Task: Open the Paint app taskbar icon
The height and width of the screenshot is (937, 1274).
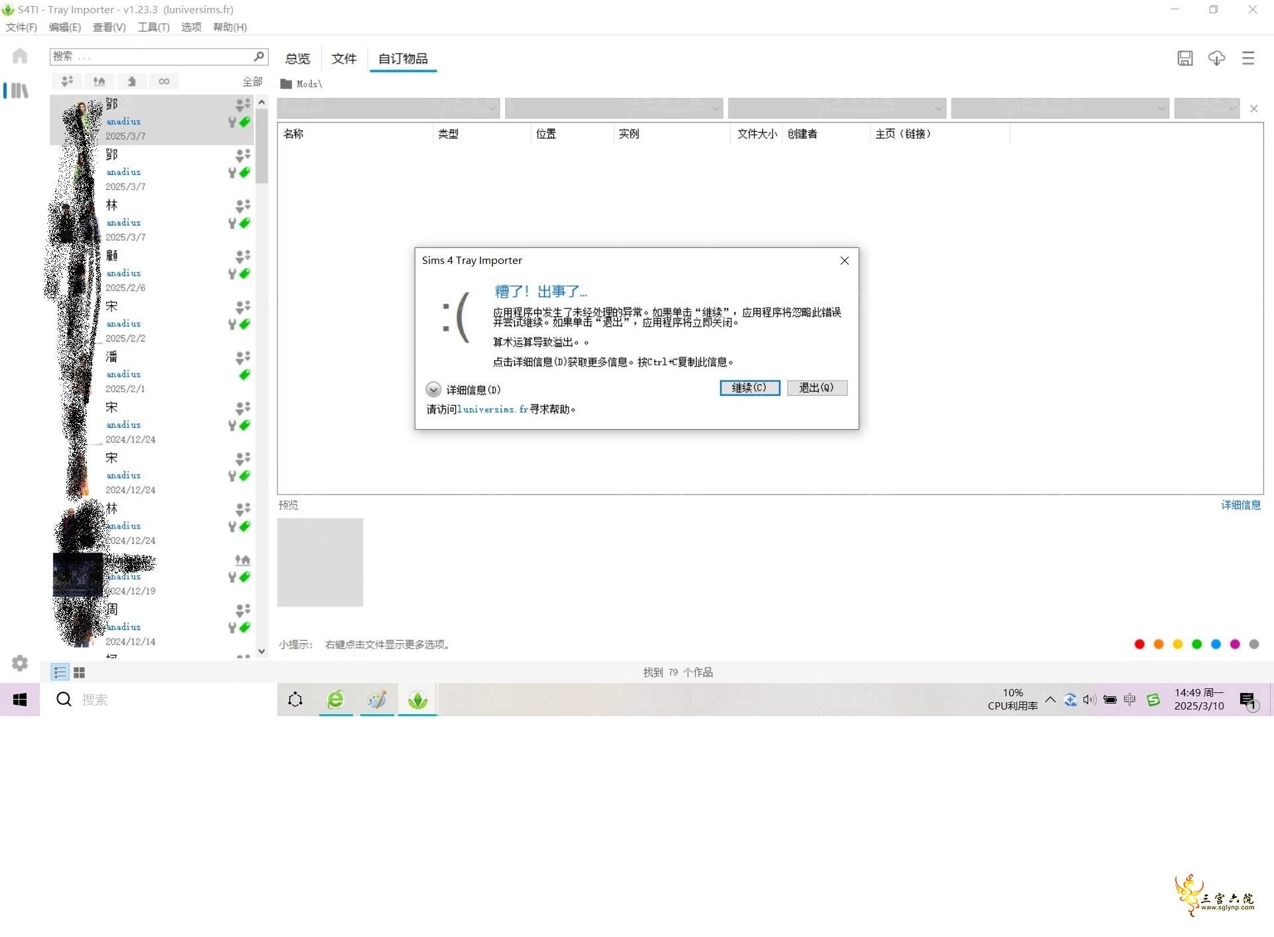Action: [377, 700]
